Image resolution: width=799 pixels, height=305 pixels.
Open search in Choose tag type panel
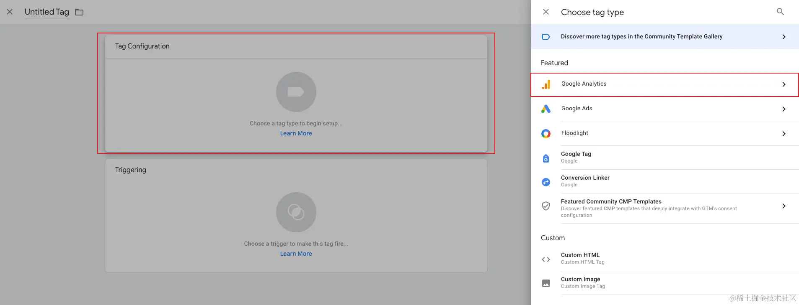coord(780,12)
